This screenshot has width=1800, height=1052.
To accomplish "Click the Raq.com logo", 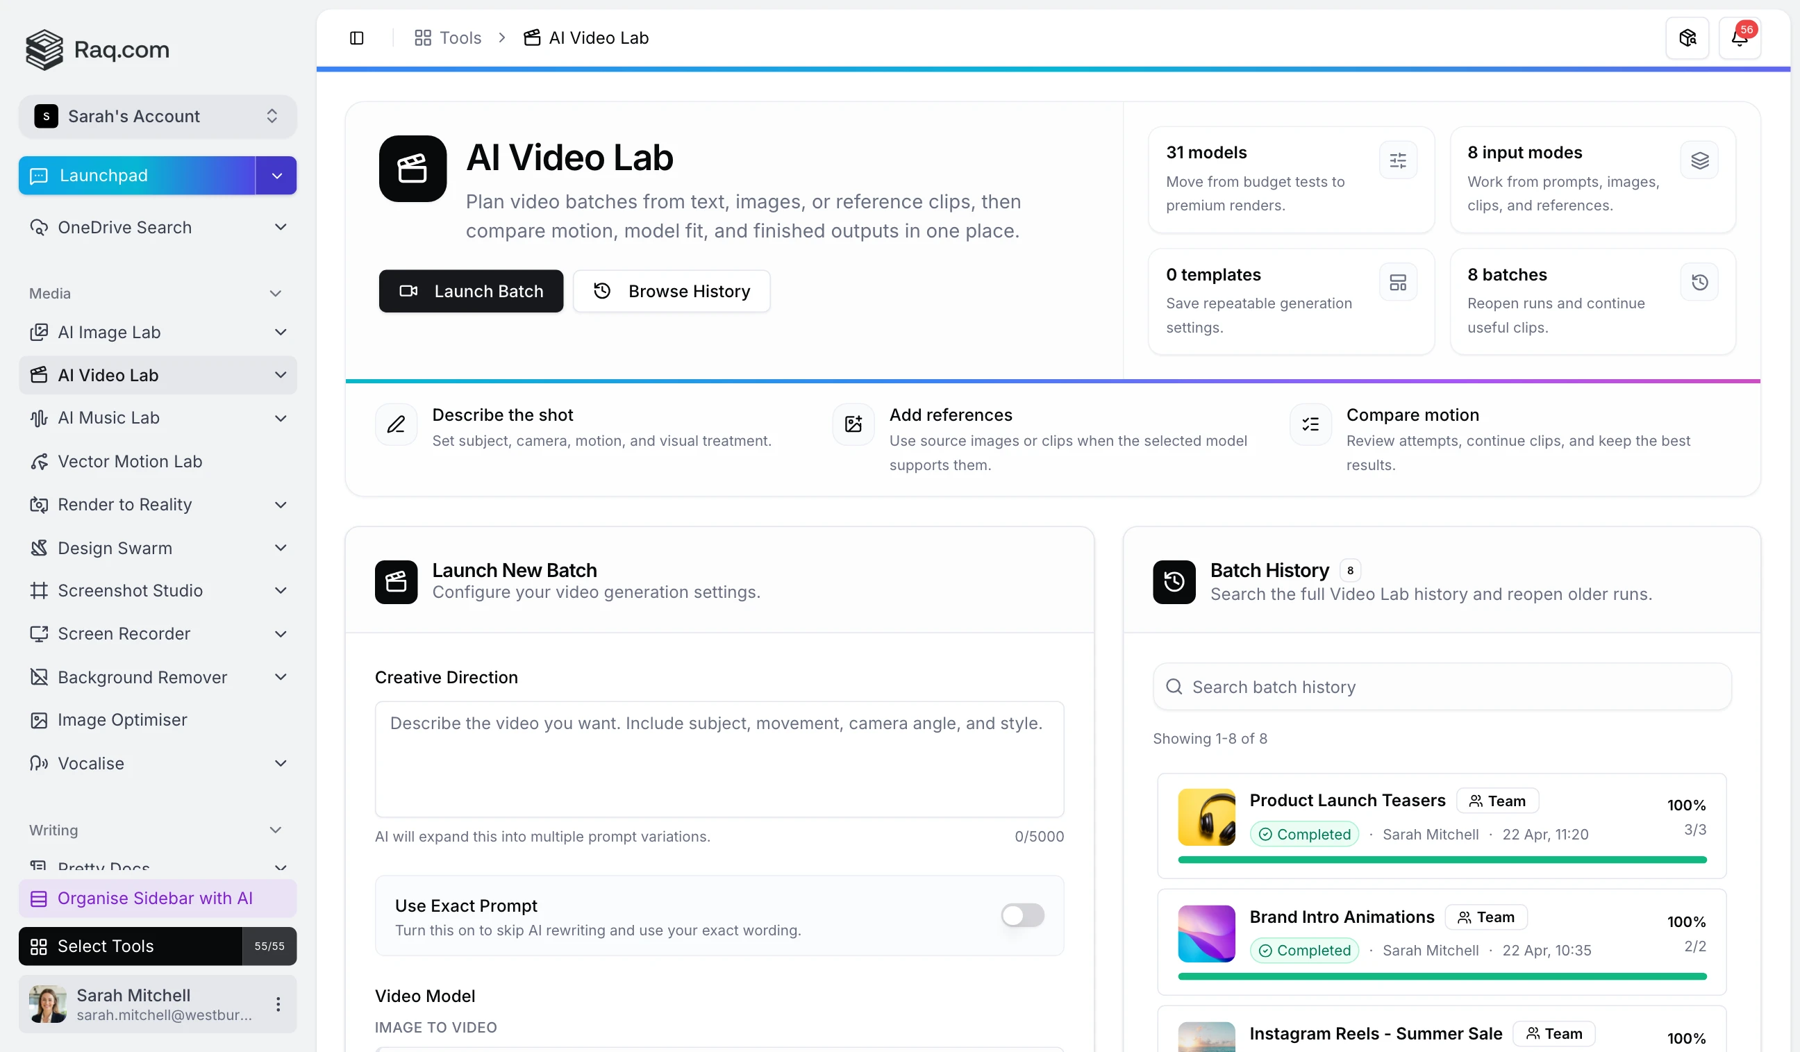I will pyautogui.click(x=97, y=49).
